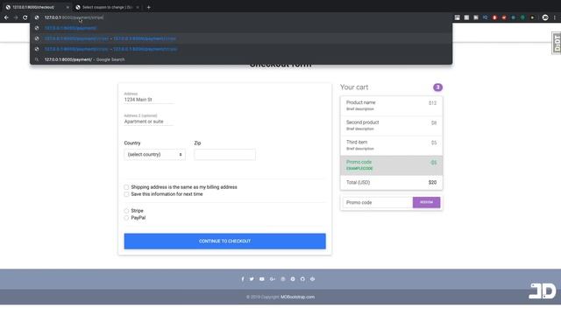The image size is (561, 315).
Task: Click the purple Redeem button
Action: (x=426, y=202)
